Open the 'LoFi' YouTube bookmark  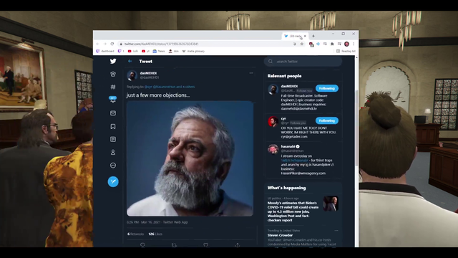point(133,51)
